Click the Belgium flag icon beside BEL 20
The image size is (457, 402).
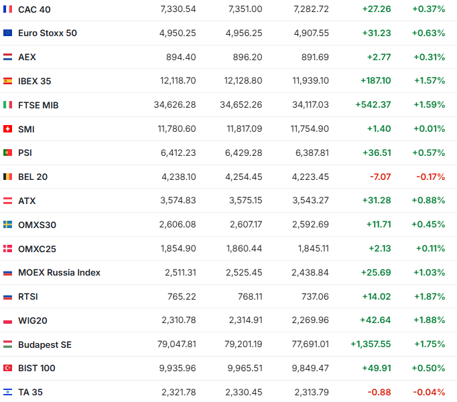(x=7, y=177)
